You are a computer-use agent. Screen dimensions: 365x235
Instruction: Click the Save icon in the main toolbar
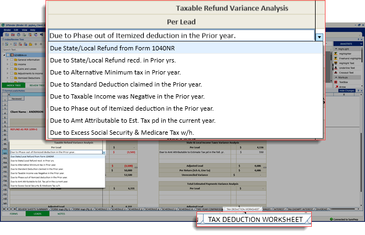[7, 35]
